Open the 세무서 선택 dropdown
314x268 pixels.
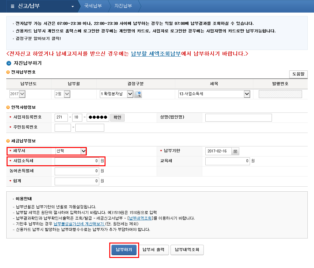71,151
